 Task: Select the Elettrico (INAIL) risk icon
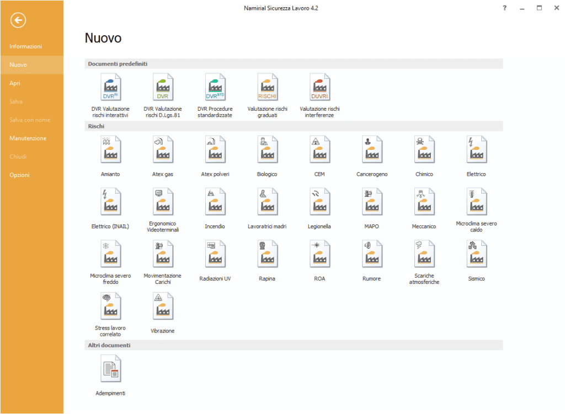pyautogui.click(x=110, y=202)
